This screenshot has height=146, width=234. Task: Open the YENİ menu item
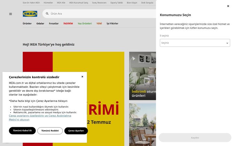coord(99,23)
